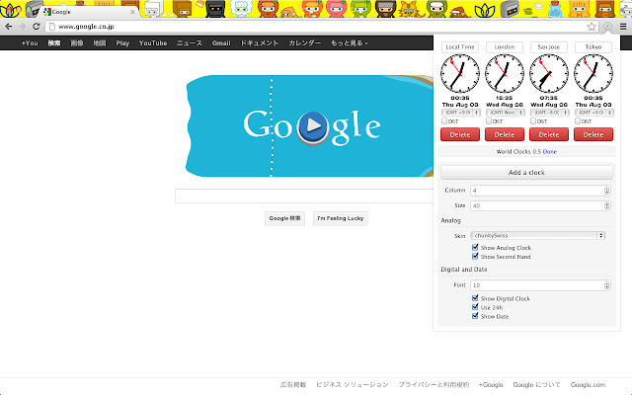
Task: Open ビジネス ソリューション footer link
Action: (353, 384)
